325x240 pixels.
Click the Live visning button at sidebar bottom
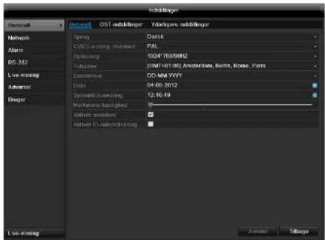coord(34,233)
